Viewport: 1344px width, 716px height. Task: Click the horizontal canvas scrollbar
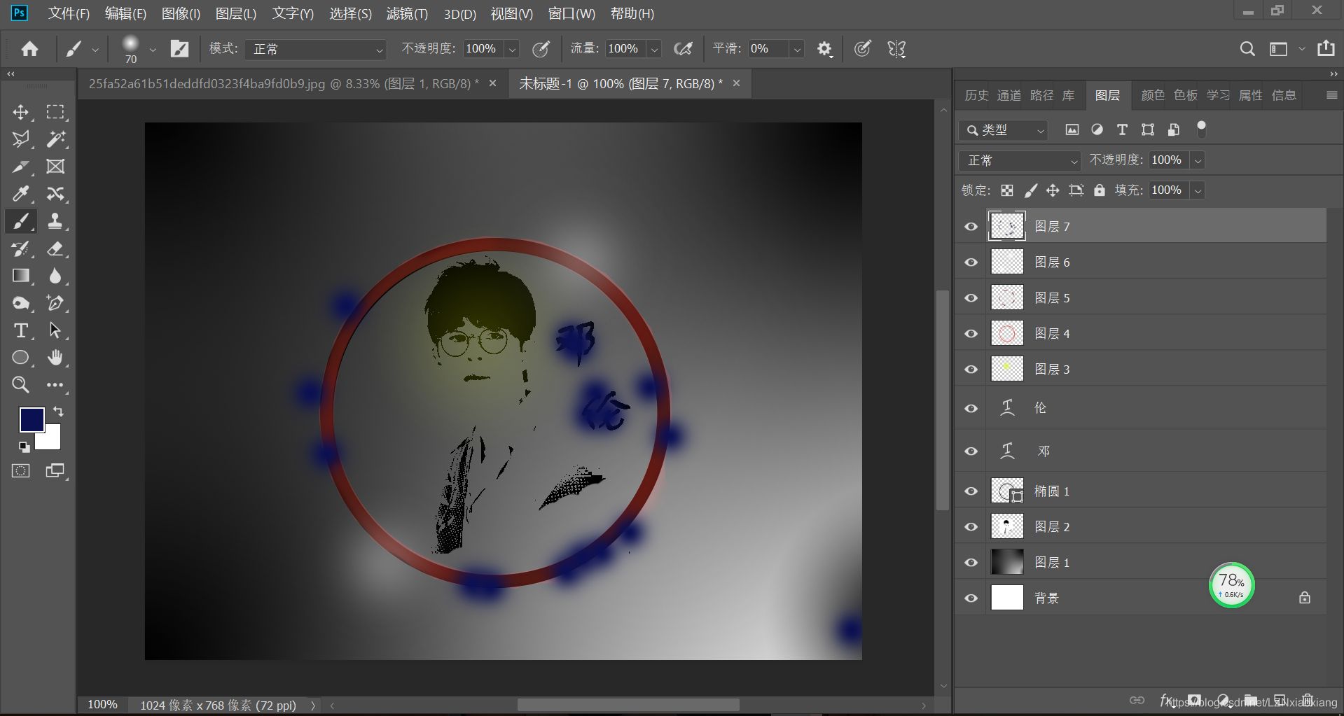628,705
